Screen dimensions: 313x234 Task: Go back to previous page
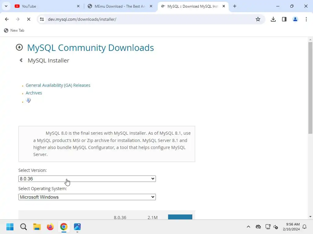click(x=7, y=19)
